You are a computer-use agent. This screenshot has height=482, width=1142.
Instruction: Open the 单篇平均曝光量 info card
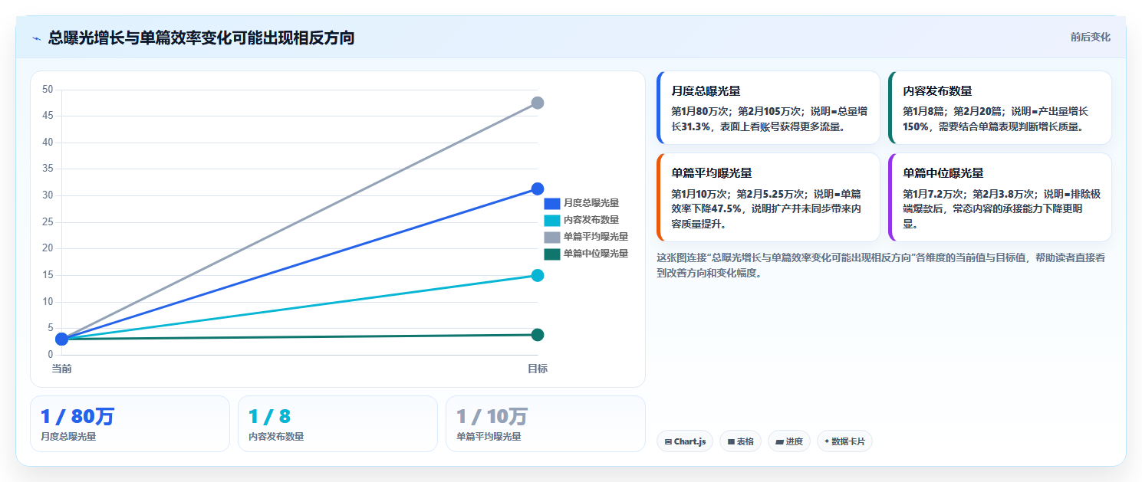tap(768, 197)
